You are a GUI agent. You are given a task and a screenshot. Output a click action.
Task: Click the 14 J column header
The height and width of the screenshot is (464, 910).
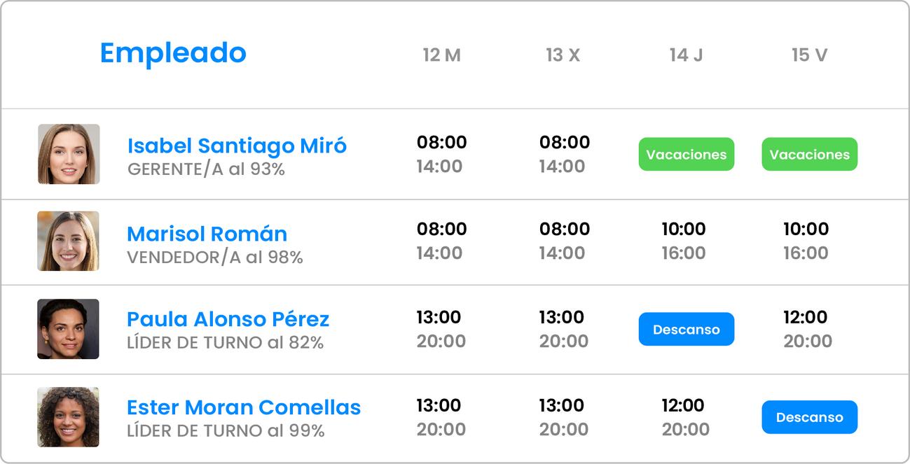pos(686,55)
